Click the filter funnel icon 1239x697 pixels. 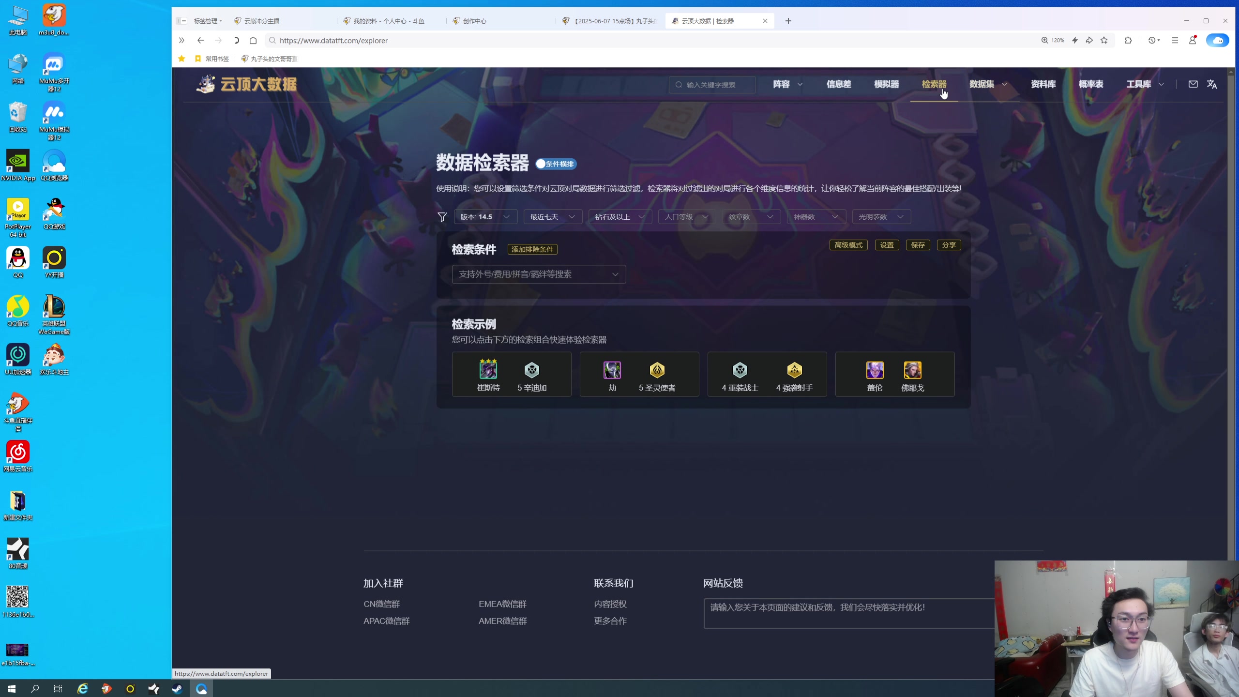(442, 217)
